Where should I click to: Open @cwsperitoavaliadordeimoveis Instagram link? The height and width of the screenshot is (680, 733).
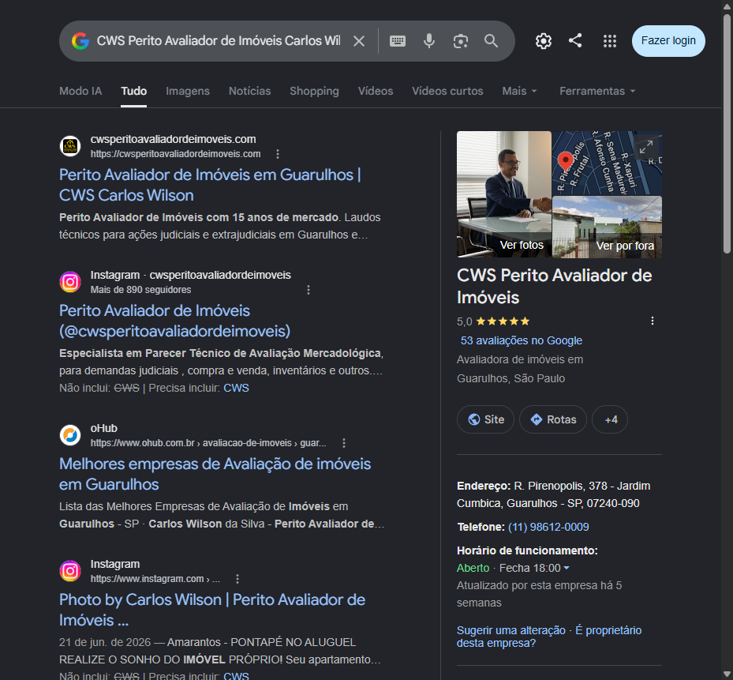tap(175, 321)
